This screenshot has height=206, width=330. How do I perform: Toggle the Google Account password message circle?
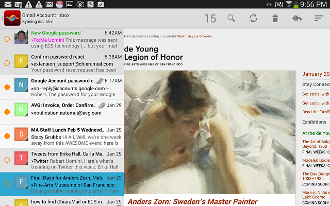(x=7, y=87)
